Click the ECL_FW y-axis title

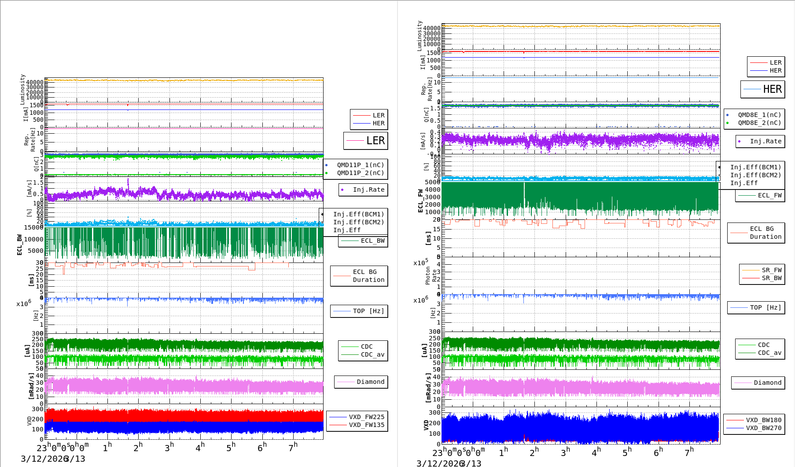point(420,201)
